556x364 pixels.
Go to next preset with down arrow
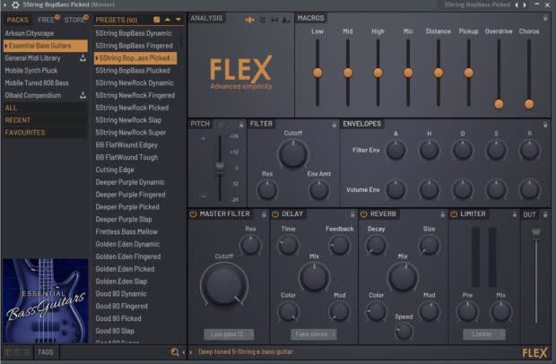pos(178,20)
